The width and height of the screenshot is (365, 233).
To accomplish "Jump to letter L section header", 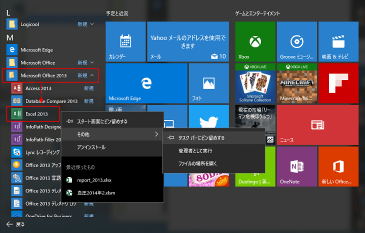I will [x=8, y=13].
